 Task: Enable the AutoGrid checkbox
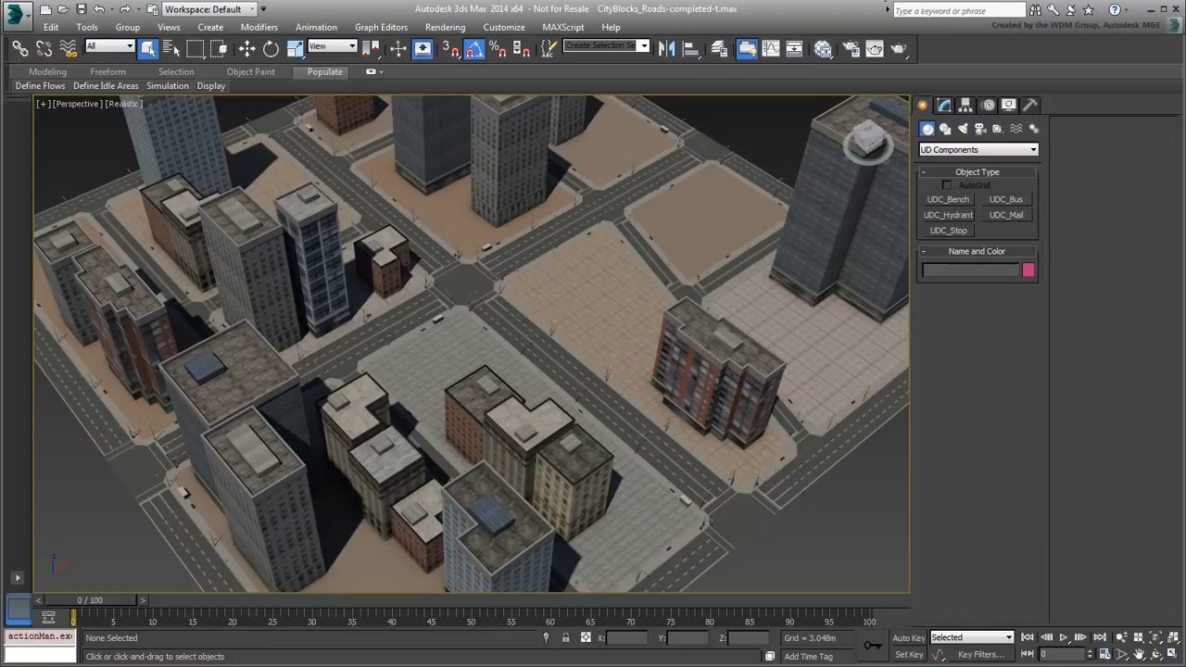[946, 185]
